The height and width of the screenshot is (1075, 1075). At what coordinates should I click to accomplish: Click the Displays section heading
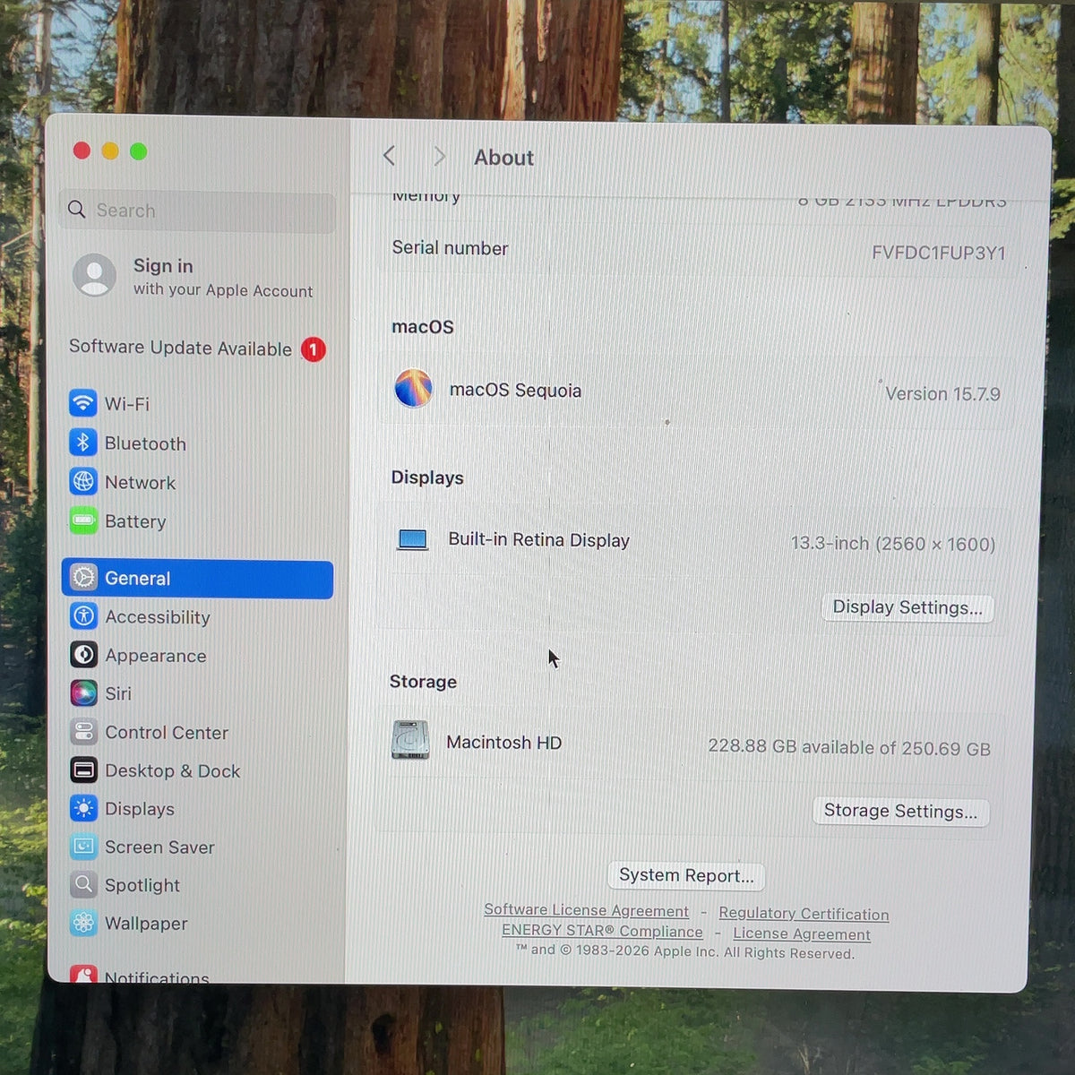point(427,477)
